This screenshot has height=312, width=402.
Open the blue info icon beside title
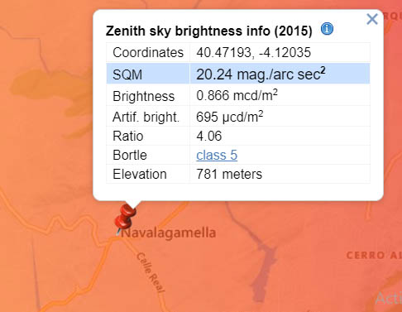point(327,29)
